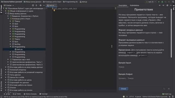Expand Общая информация о курсе node
Viewport: 175px width, 98px height.
(6, 11)
